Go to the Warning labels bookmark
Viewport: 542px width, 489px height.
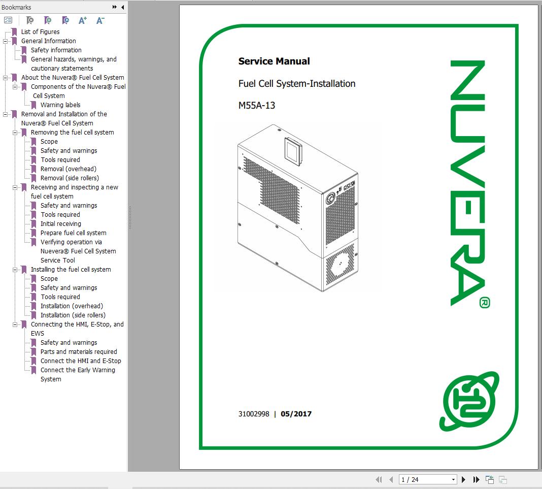click(60, 105)
